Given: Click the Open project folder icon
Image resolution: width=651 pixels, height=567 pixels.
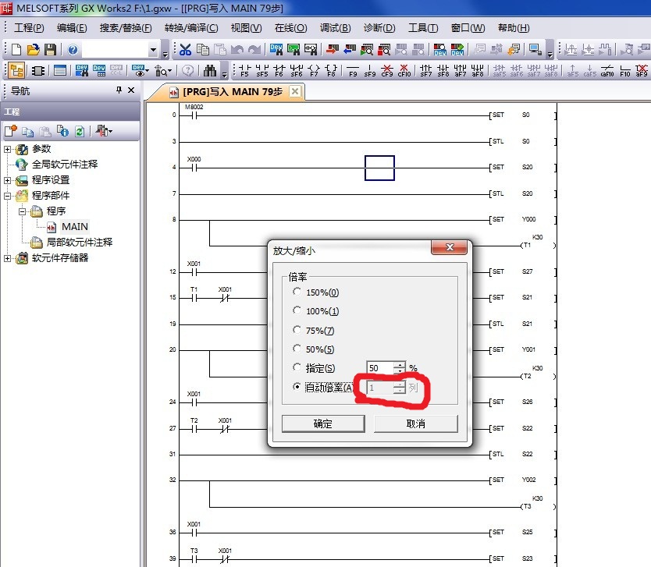Looking at the screenshot, I should [x=33, y=50].
